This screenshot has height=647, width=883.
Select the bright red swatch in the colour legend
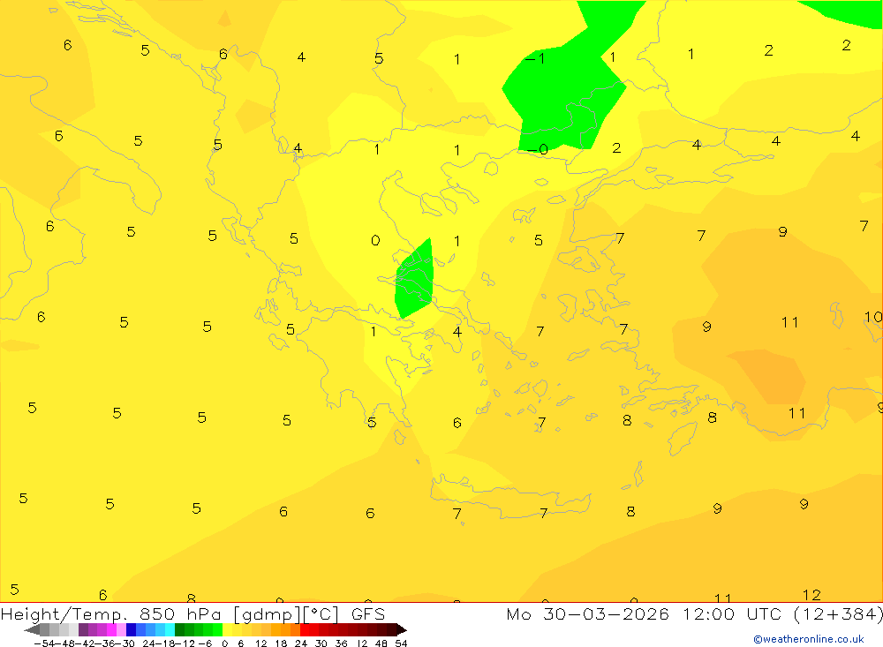[x=305, y=629]
